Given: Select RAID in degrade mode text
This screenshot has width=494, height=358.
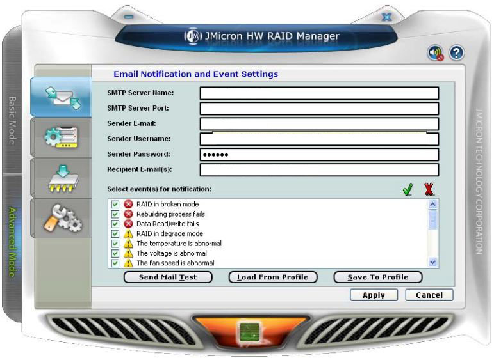Looking at the screenshot, I should tap(170, 233).
